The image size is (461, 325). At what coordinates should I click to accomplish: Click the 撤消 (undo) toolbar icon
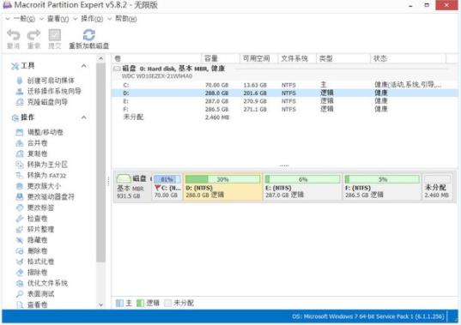point(14,35)
